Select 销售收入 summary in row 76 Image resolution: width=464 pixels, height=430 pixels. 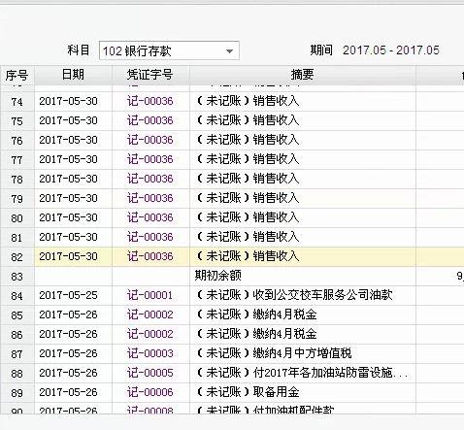(276, 140)
